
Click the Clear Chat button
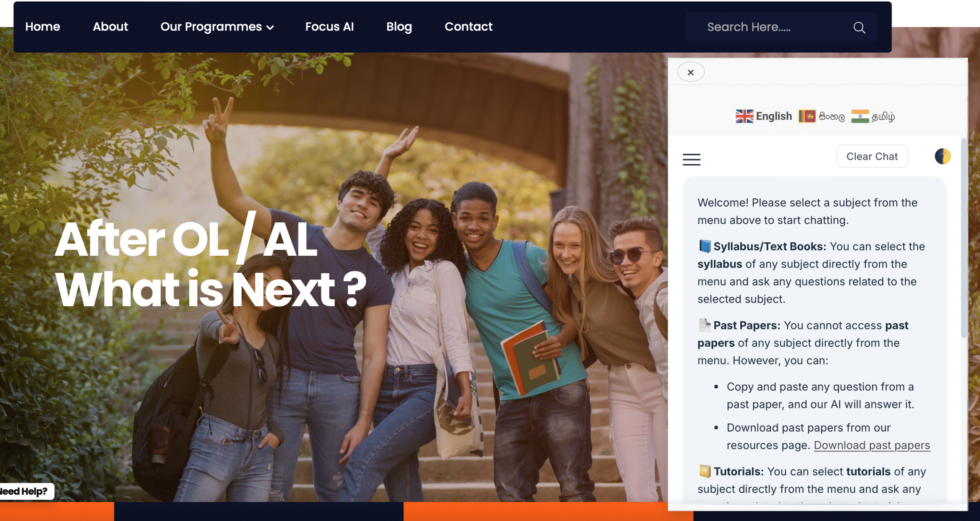pos(872,156)
